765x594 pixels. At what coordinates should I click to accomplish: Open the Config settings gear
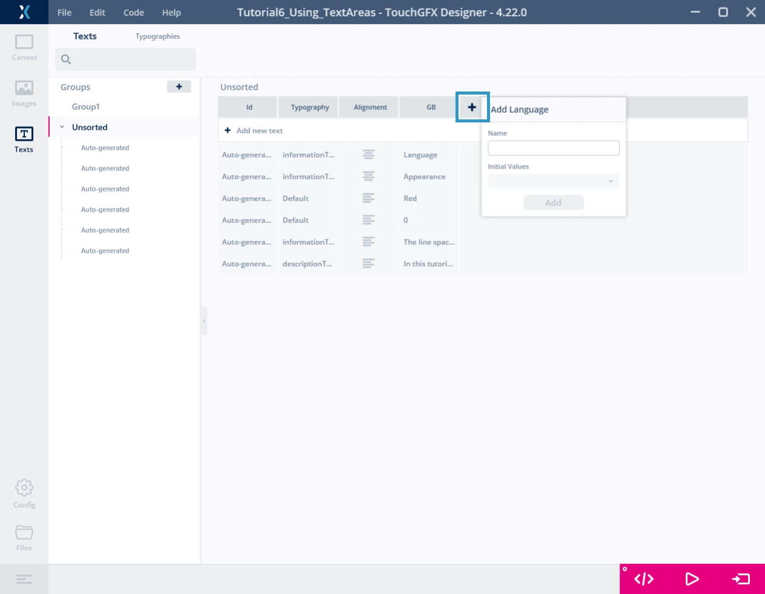point(24,493)
